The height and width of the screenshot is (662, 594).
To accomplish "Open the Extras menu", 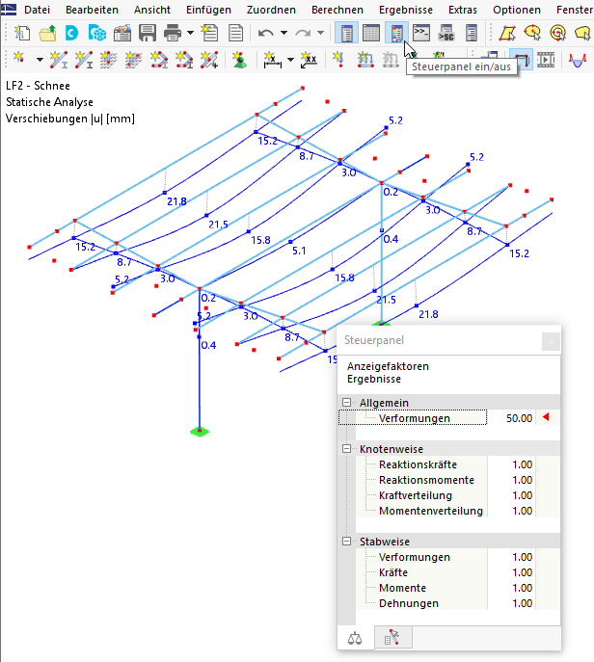I will [x=463, y=10].
